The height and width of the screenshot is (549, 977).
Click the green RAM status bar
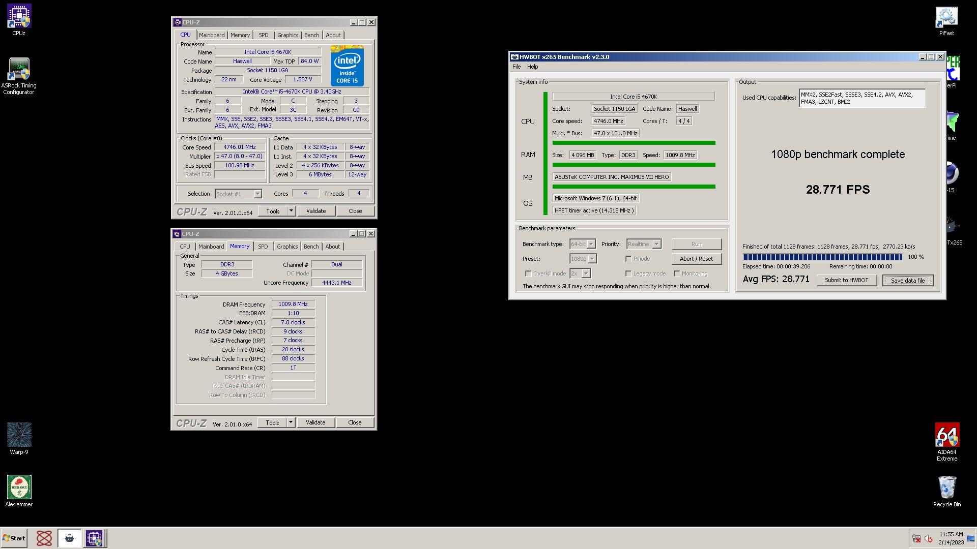click(634, 165)
